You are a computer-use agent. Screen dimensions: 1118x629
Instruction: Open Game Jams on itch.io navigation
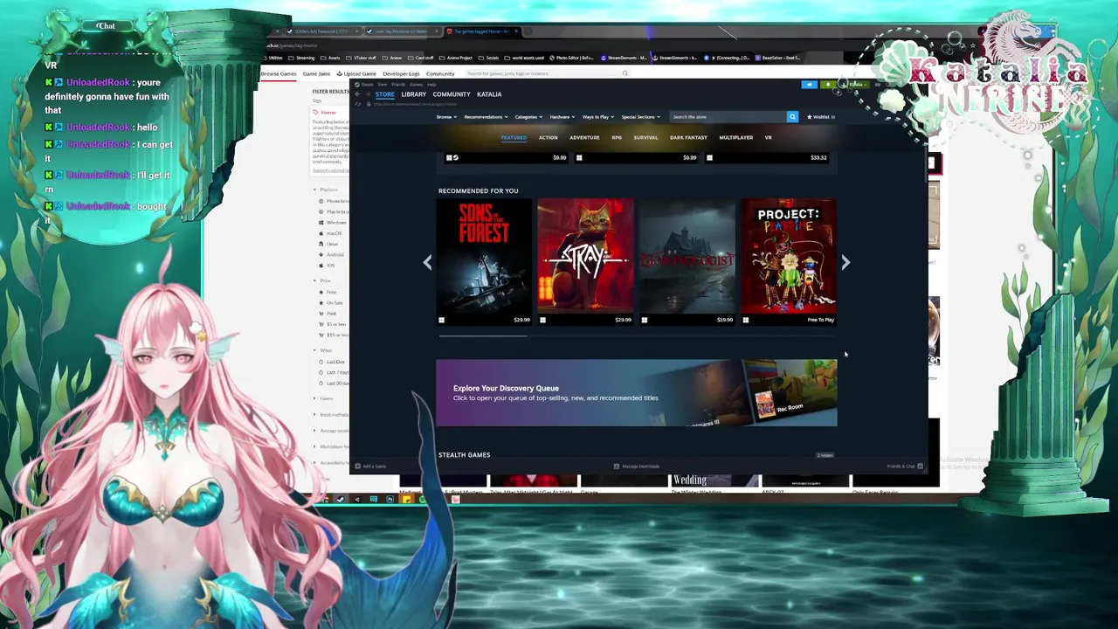click(x=316, y=73)
